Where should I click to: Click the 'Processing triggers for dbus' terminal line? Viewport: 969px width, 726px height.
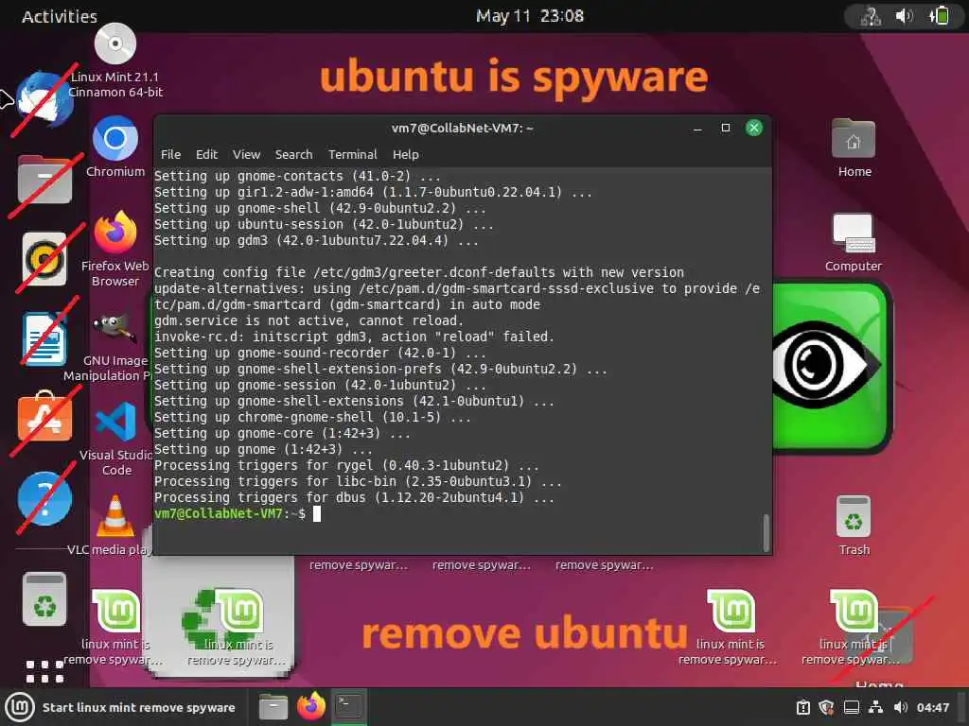(354, 497)
